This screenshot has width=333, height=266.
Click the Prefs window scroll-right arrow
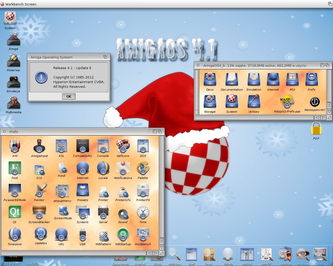pyautogui.click(x=156, y=253)
